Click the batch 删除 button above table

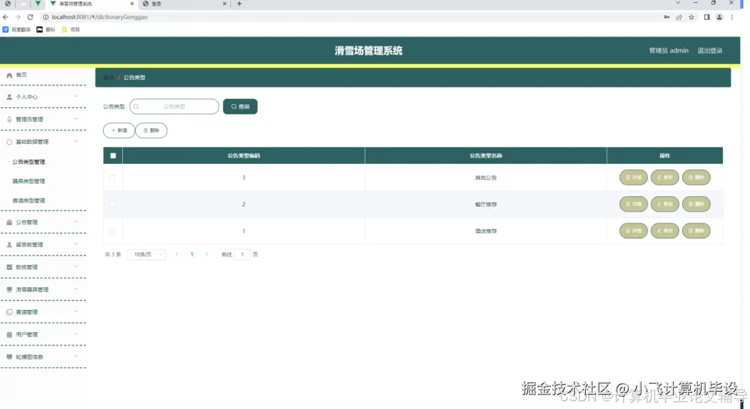point(151,130)
